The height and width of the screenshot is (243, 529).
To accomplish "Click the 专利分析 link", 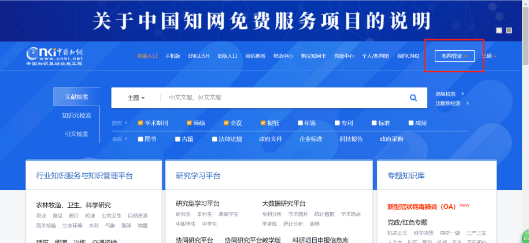I will click(x=272, y=214).
